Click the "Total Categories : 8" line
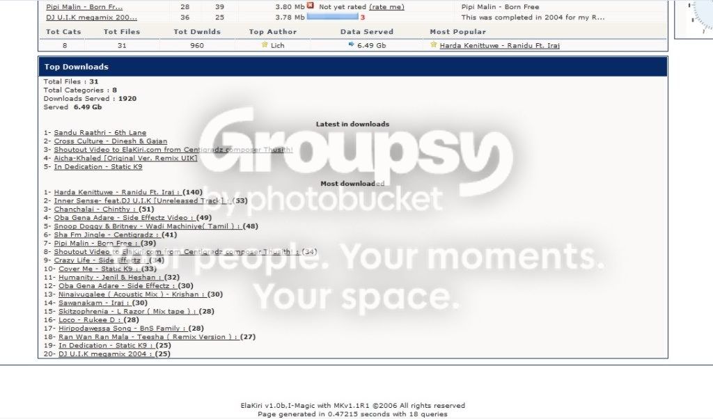The image size is (713, 419). click(80, 90)
